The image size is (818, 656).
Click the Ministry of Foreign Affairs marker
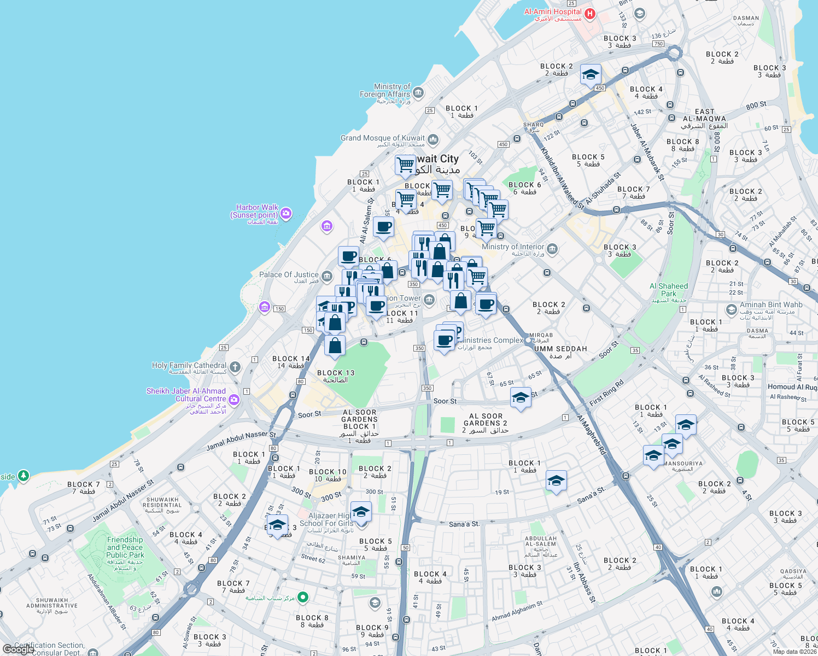418,92
